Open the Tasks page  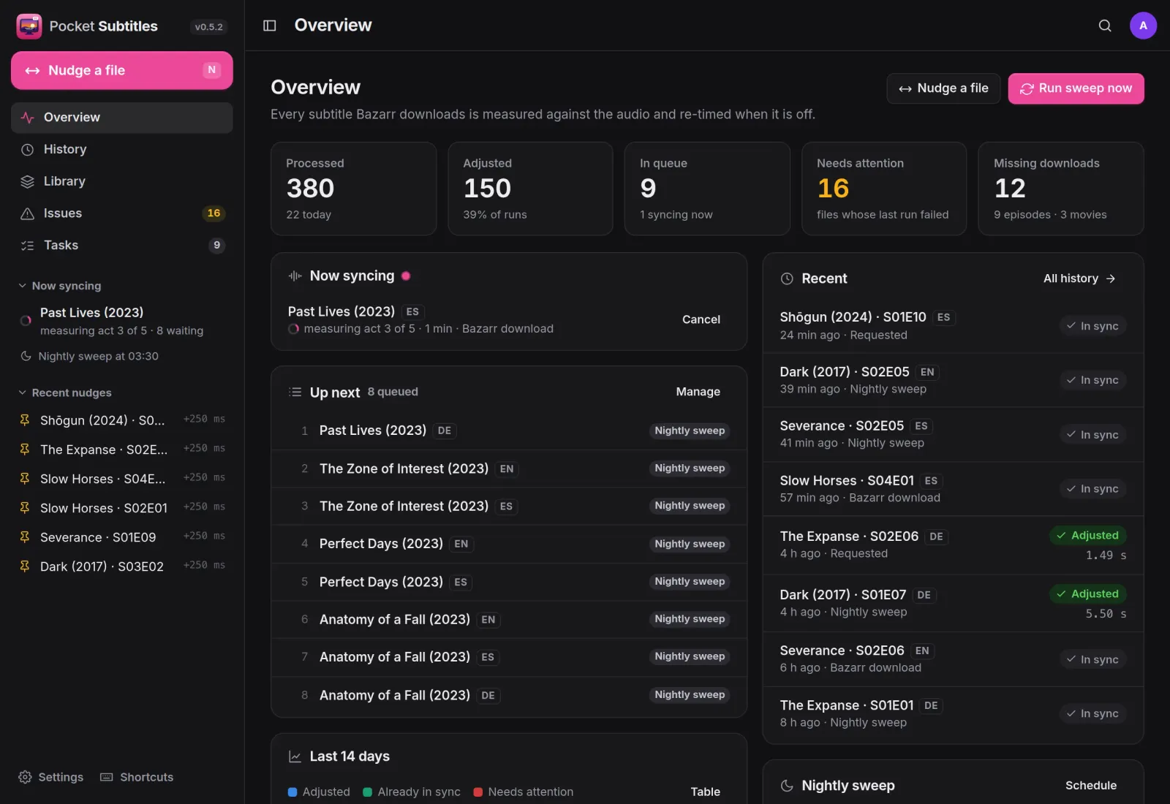point(122,246)
